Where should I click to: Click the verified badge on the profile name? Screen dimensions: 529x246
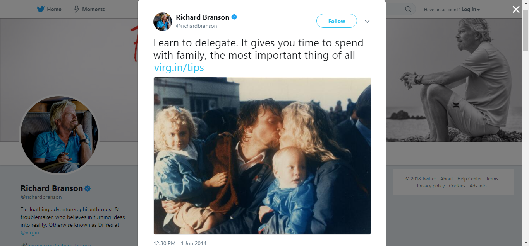point(88,188)
